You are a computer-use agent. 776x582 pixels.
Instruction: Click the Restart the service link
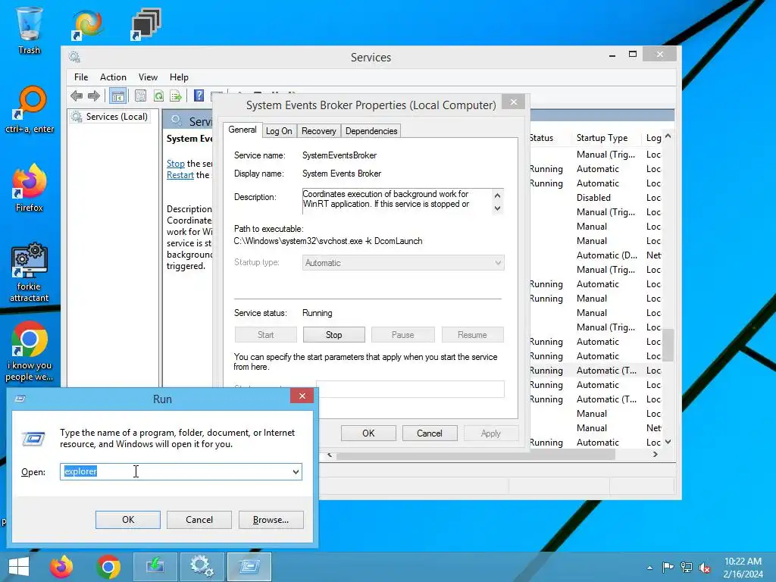(x=180, y=175)
